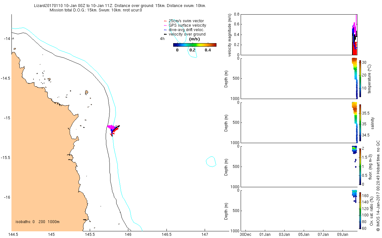Click the '07Jan' date tick label
The height and width of the screenshot is (238, 382).
pos(323,235)
